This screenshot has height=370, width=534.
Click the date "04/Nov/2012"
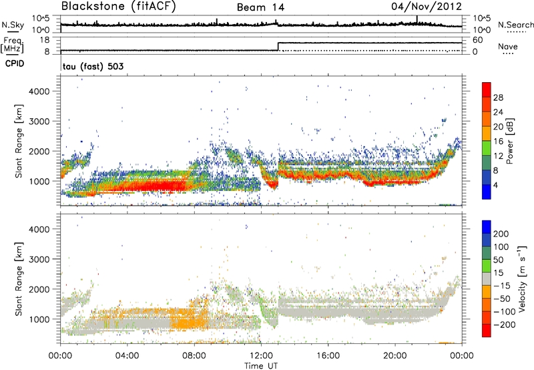(x=427, y=7)
